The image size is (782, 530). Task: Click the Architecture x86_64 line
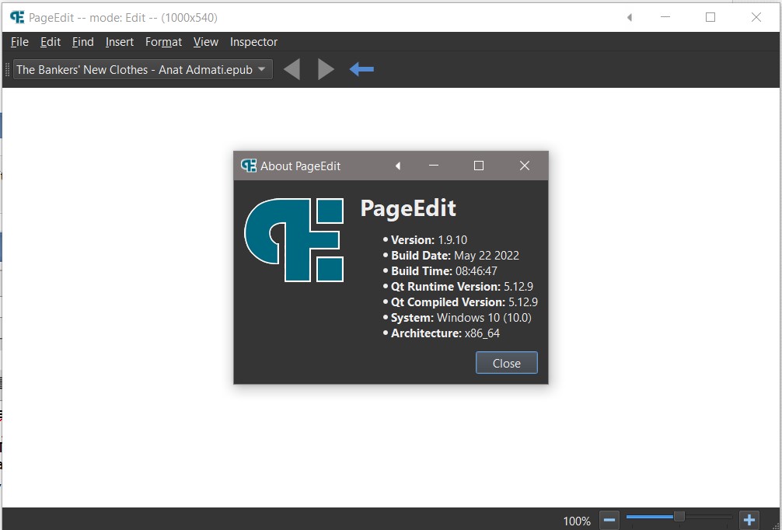click(442, 333)
